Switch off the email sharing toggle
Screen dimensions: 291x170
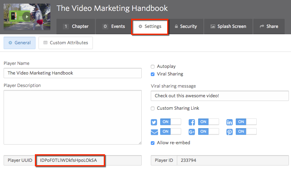pyautogui.click(x=170, y=132)
